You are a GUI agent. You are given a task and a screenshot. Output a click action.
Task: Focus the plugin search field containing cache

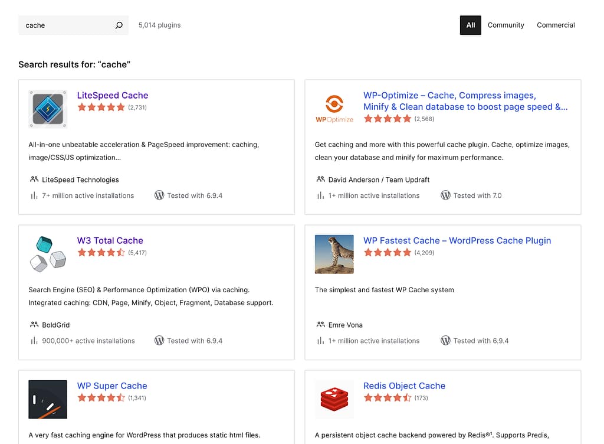pyautogui.click(x=73, y=25)
